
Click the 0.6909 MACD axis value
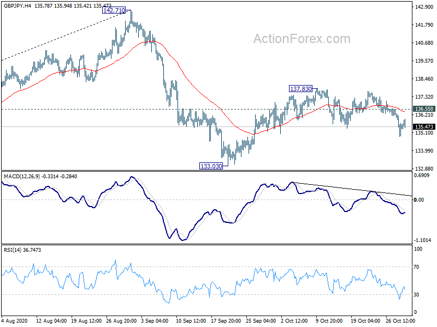tap(422, 175)
